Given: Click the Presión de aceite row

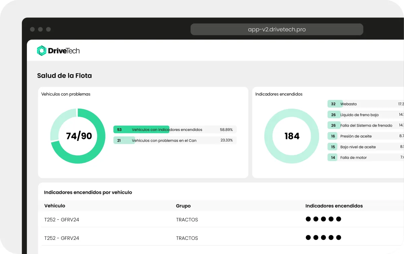Looking at the screenshot, I should pos(366,136).
